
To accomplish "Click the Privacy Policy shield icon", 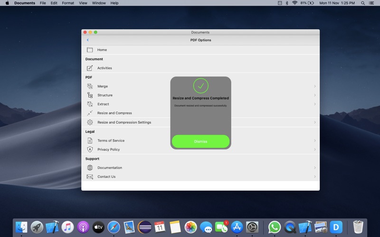I will coord(90,149).
